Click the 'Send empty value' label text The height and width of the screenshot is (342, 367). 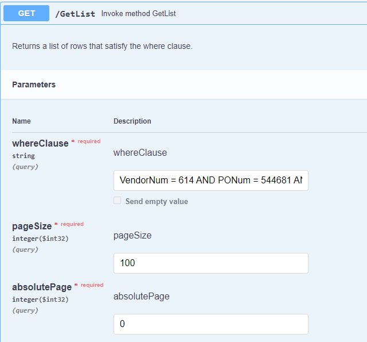[157, 202]
